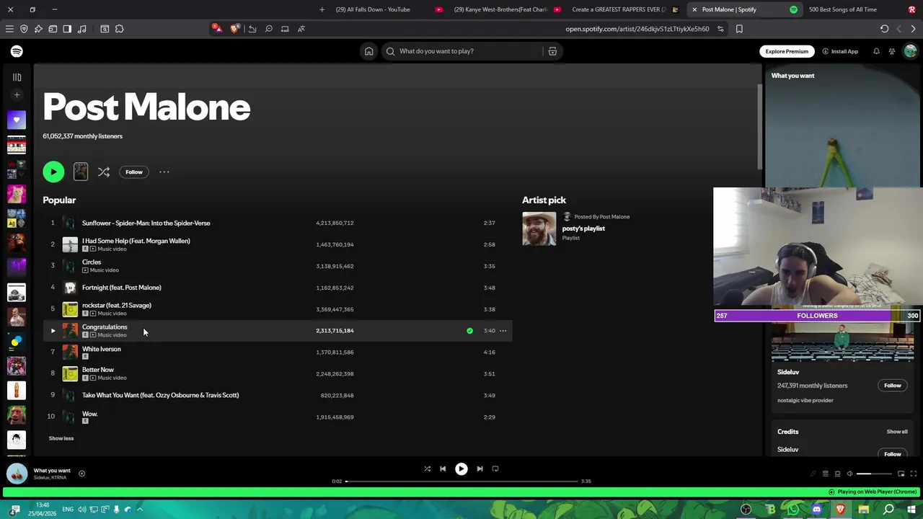Create a new playlist with plus icon

pyautogui.click(x=17, y=95)
